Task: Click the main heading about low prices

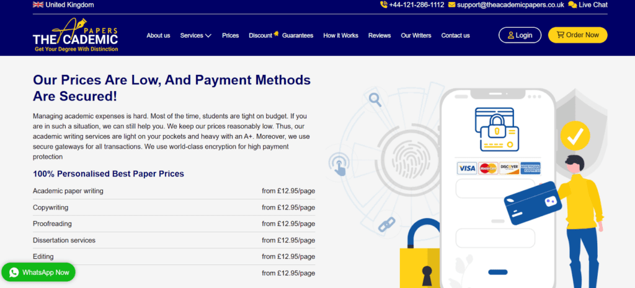Action: (172, 88)
